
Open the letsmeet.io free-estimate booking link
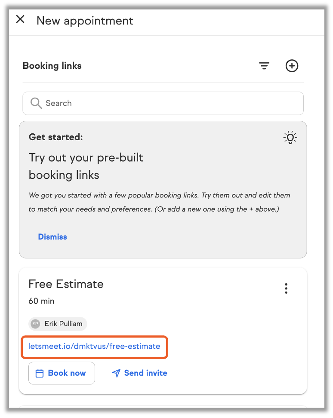[94, 346]
